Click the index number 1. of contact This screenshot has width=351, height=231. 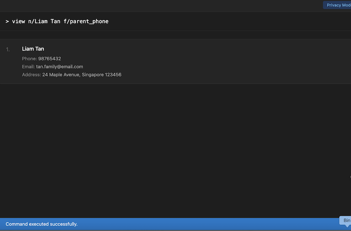tap(8, 49)
